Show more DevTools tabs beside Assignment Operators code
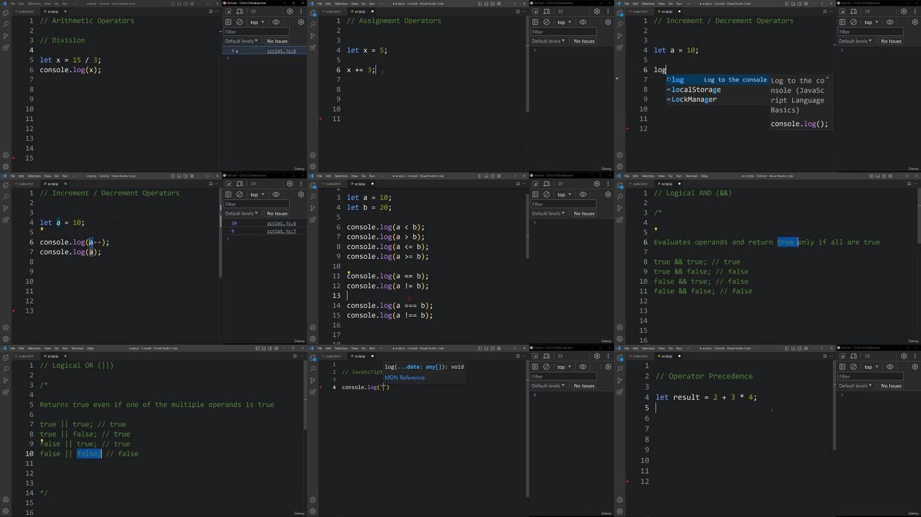This screenshot has height=517, width=921. [x=560, y=12]
